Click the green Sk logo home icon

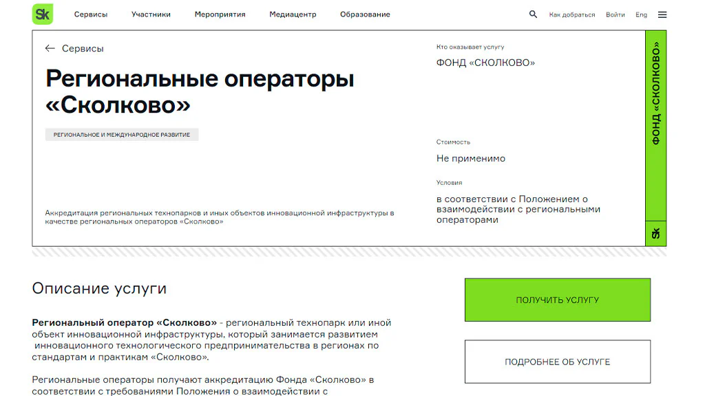(43, 14)
